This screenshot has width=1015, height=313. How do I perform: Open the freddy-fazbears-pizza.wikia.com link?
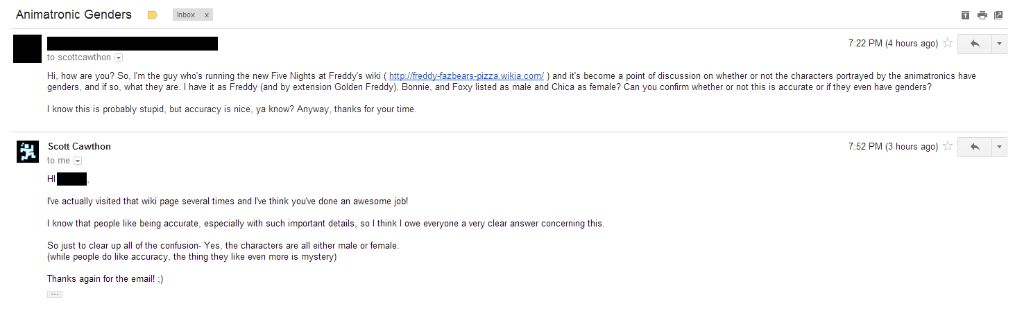(x=466, y=75)
